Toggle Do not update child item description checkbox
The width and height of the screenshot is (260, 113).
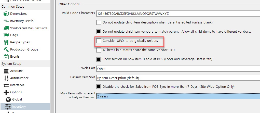pos(99,22)
